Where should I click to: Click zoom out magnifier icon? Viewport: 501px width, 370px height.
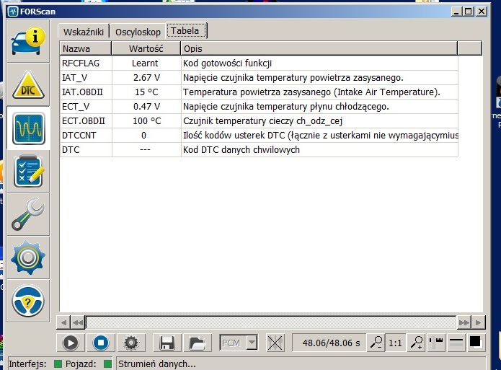click(376, 343)
